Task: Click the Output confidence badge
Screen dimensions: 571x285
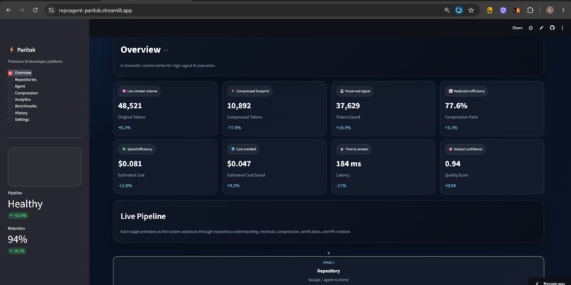Action: (465, 149)
